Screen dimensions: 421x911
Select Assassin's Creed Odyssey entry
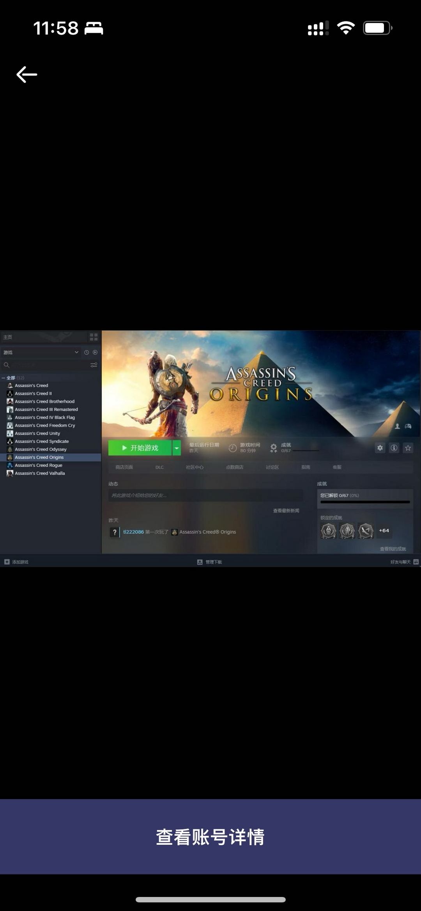[x=41, y=449]
